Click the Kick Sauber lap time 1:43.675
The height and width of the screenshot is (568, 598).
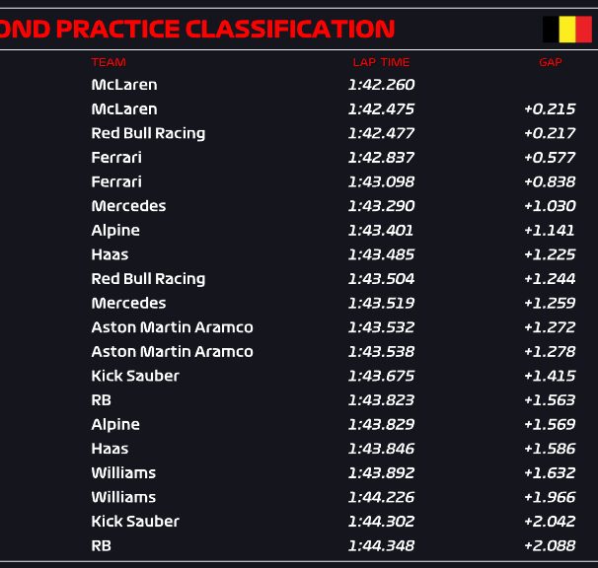coord(381,376)
